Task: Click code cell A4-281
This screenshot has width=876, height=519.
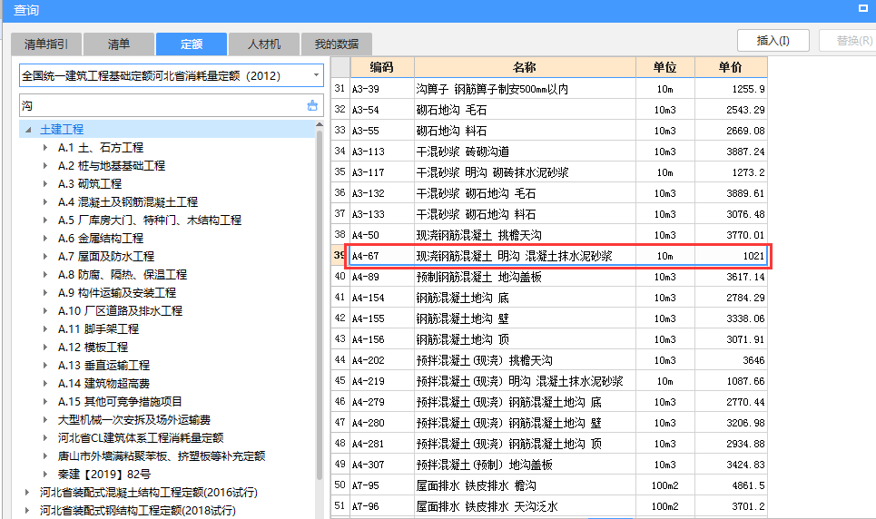Action: (x=382, y=444)
